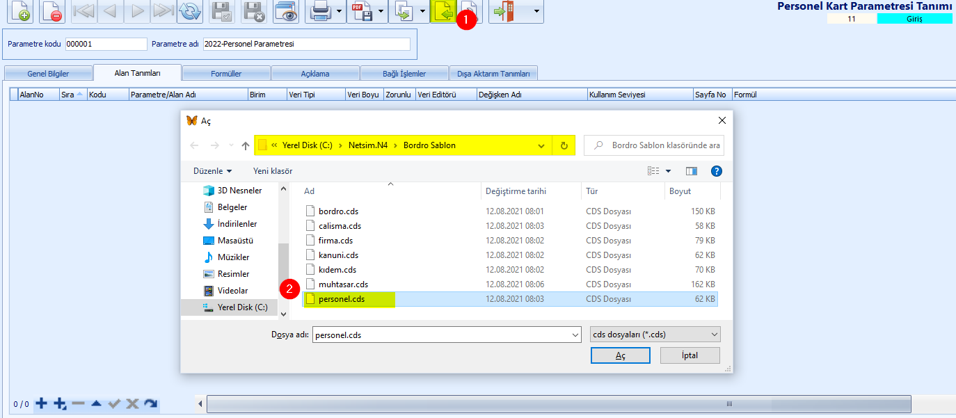Select the personel.cds file
Screen dimensions: 956x418
coord(509,299)
